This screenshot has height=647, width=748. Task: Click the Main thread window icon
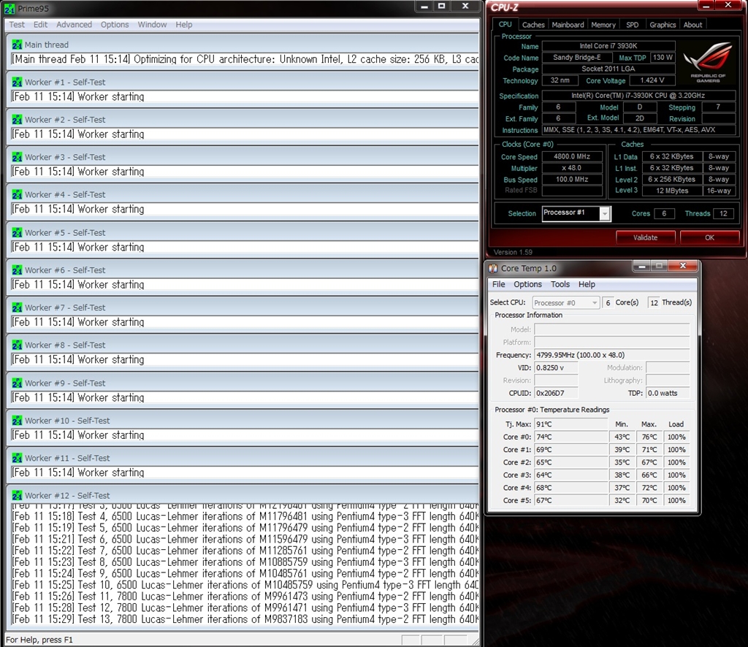coord(17,45)
